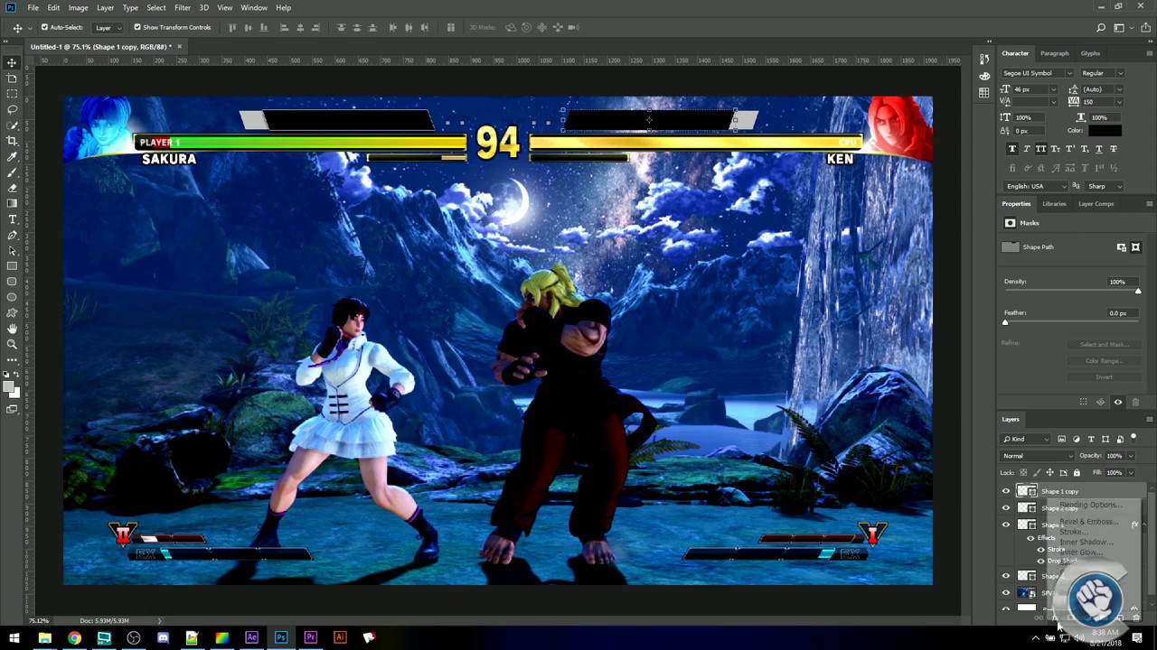Filter layers for smart objects
The image size is (1157, 650).
pos(1119,439)
